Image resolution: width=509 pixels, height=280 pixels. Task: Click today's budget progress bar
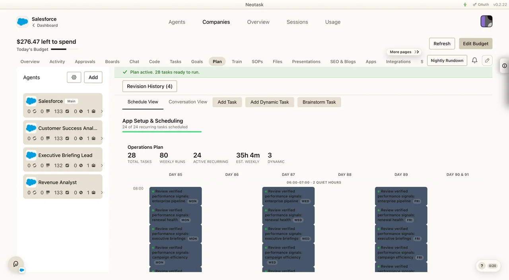point(65,49)
